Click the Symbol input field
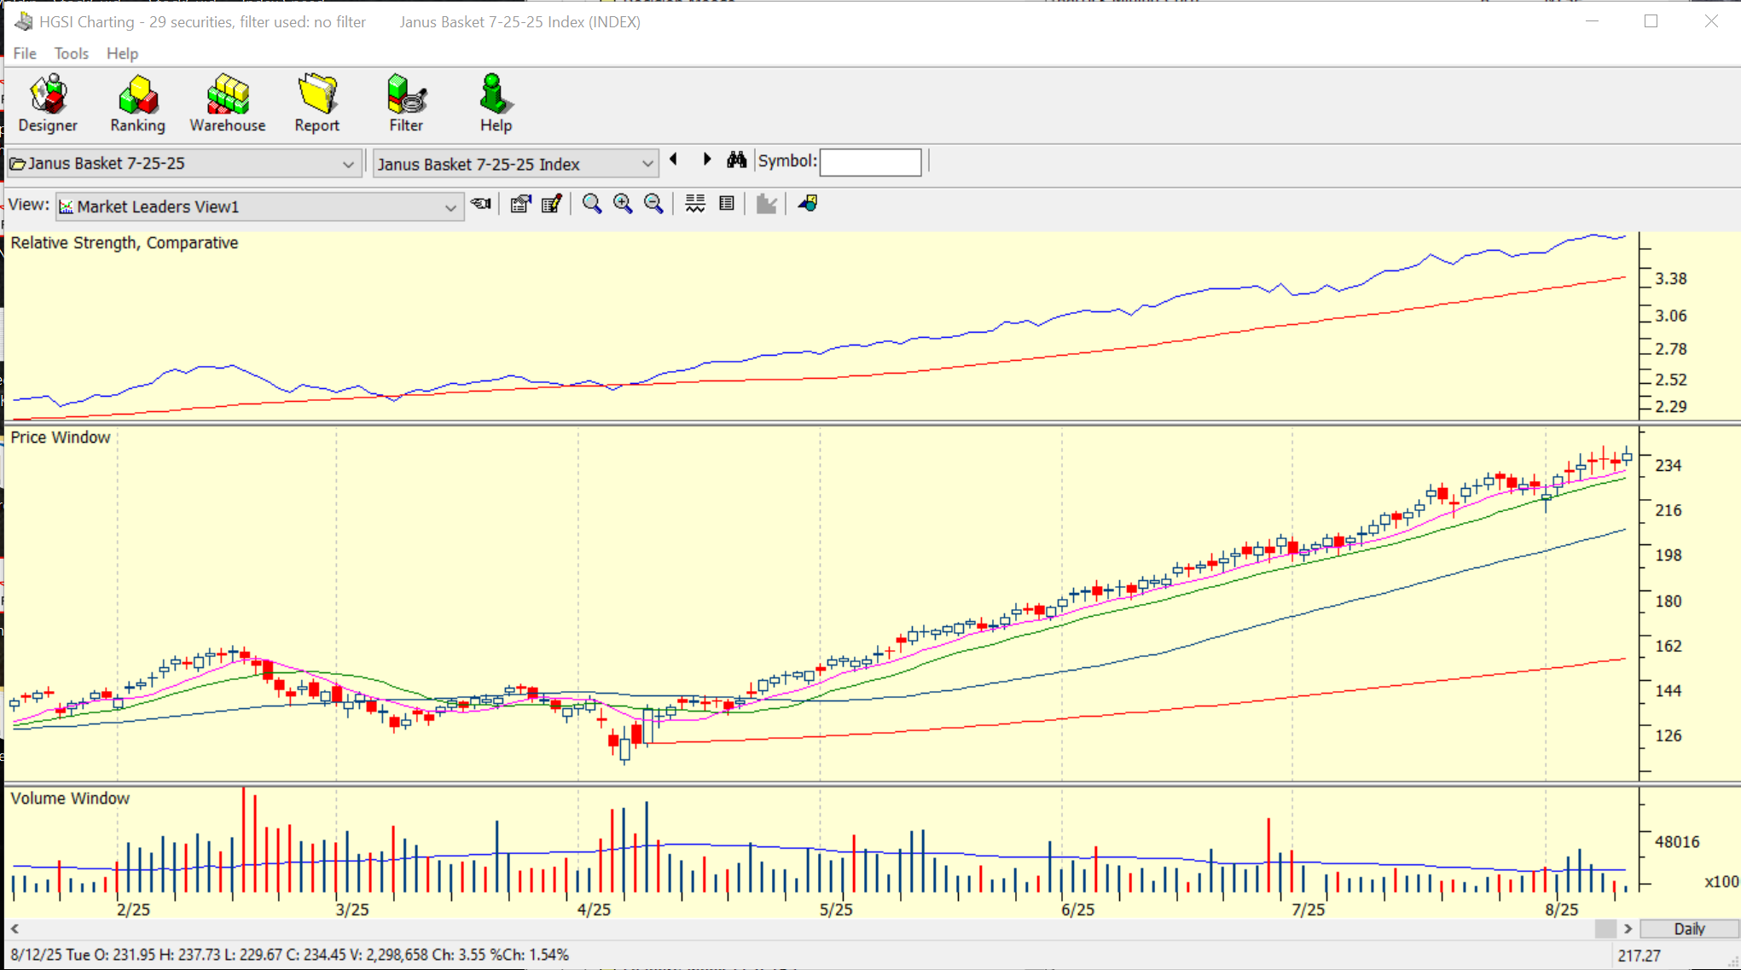 pos(870,162)
